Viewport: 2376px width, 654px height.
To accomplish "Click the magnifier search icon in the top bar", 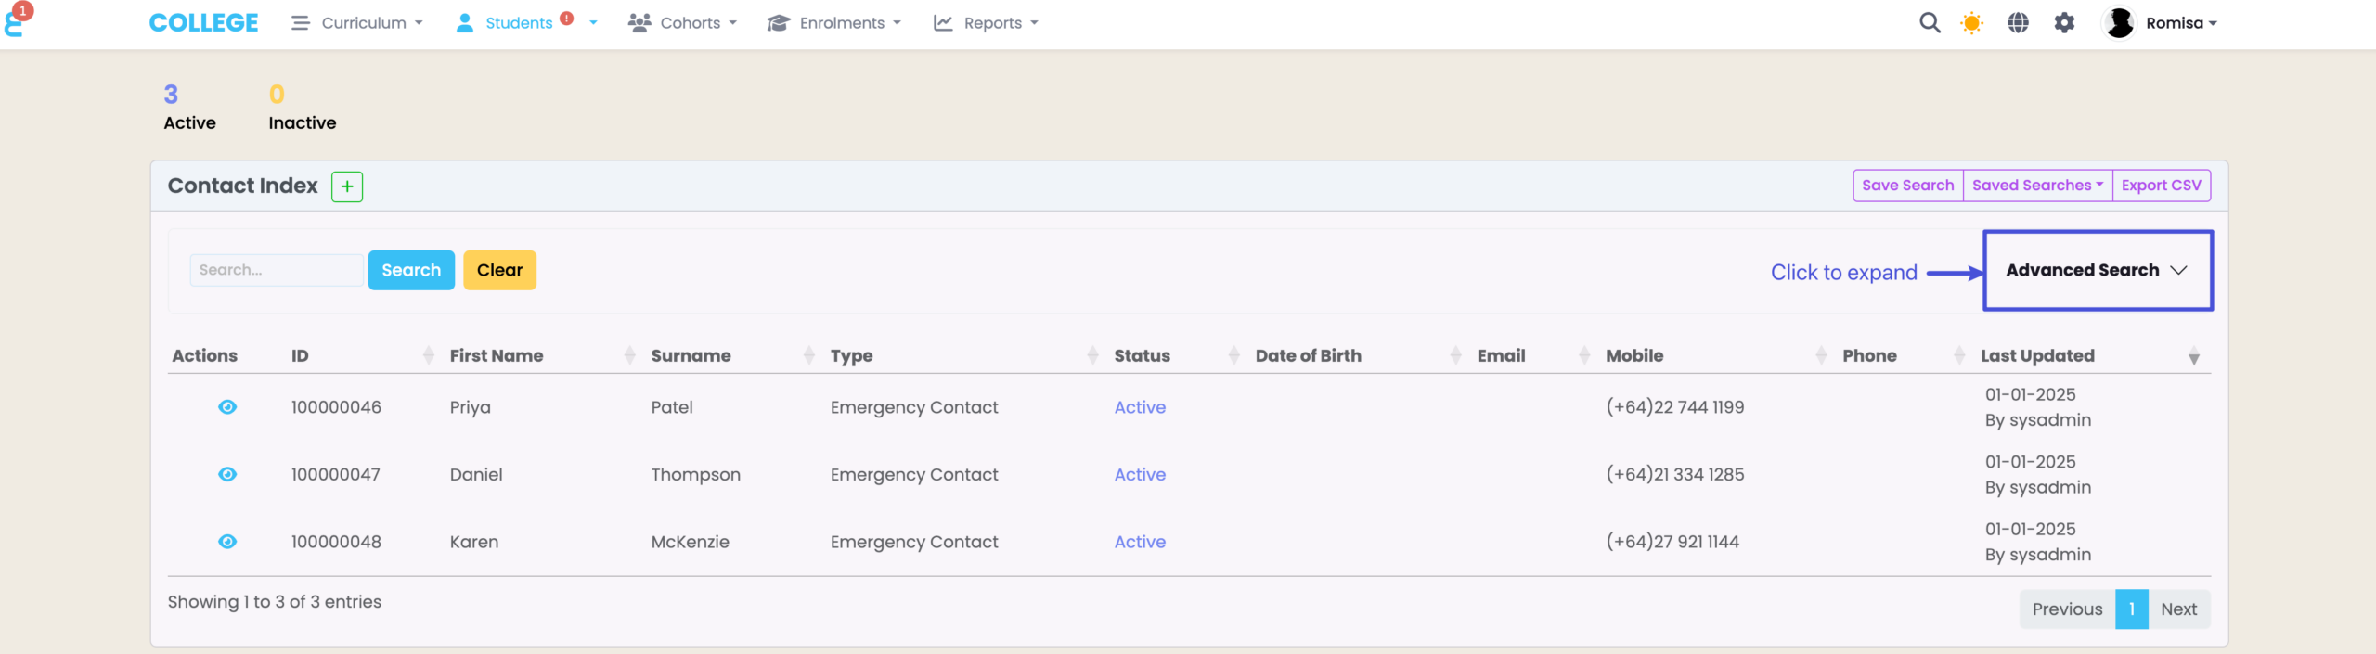I will coord(1930,23).
